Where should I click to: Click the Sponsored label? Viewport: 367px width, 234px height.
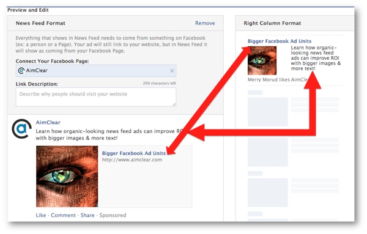click(113, 215)
